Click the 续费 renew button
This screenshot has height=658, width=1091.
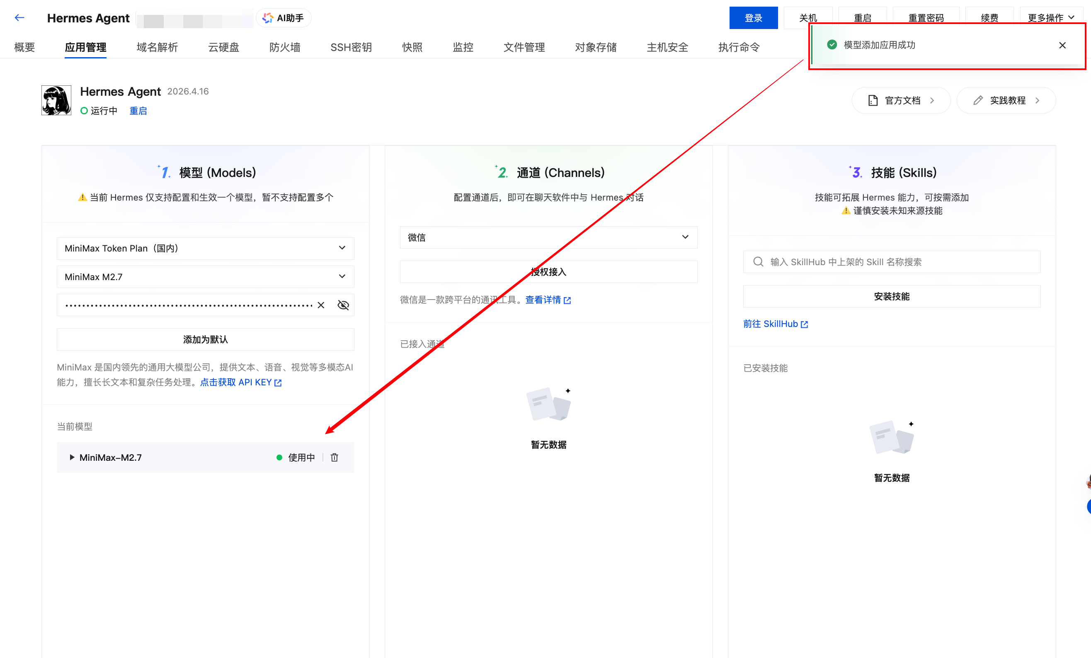(x=989, y=18)
